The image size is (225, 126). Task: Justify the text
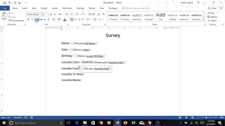83,20
